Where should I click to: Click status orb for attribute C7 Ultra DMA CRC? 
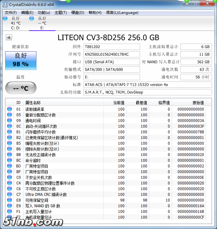click(x=9, y=195)
